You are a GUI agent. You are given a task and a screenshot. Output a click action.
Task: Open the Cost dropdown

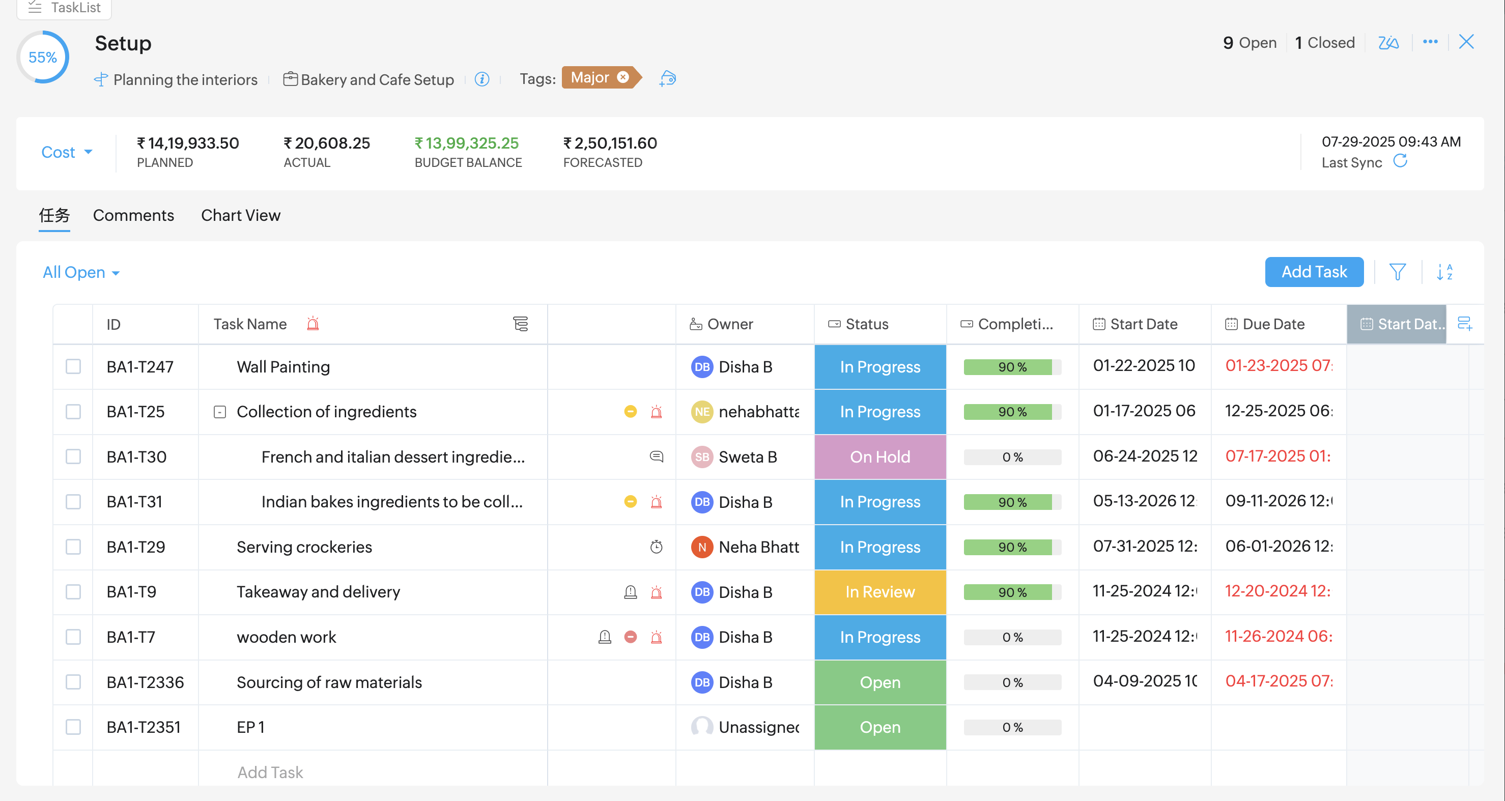[67, 152]
